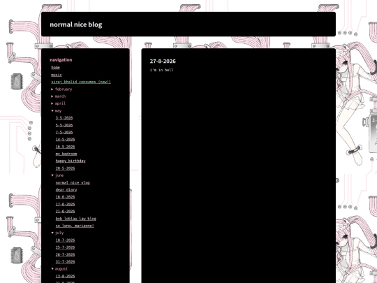Image resolution: width=377 pixels, height=283 pixels.
Task: Open the 3-5-2026 post
Action: (64, 118)
